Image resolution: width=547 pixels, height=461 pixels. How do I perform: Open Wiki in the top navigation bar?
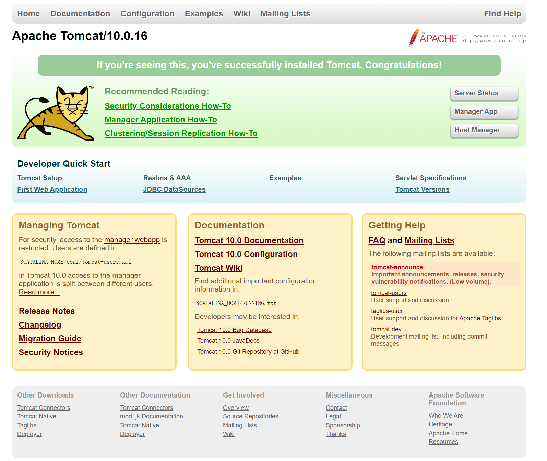(x=242, y=14)
